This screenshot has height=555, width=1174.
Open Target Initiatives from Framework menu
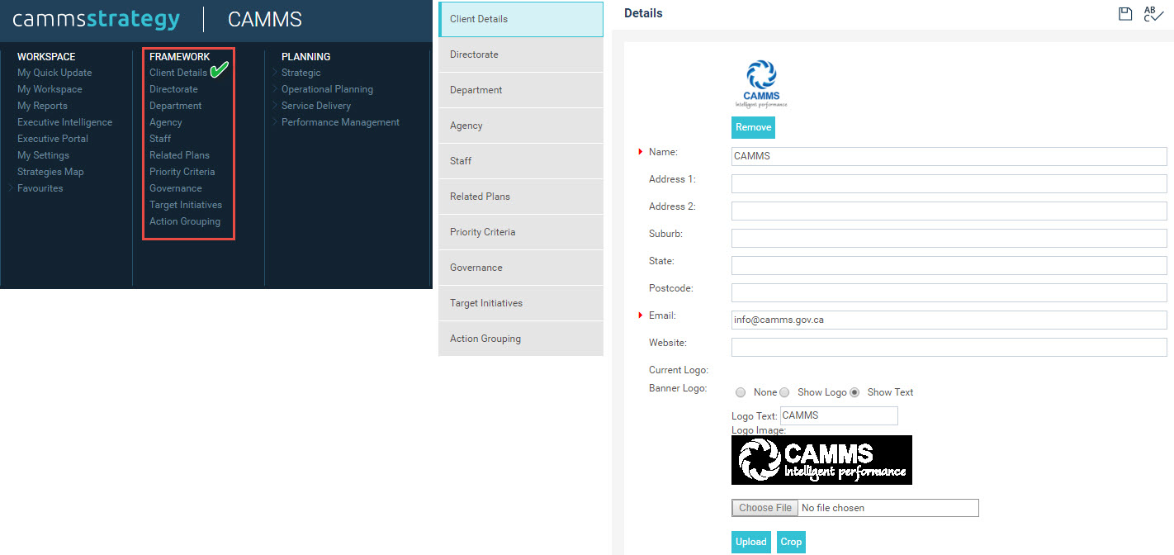pyautogui.click(x=186, y=205)
